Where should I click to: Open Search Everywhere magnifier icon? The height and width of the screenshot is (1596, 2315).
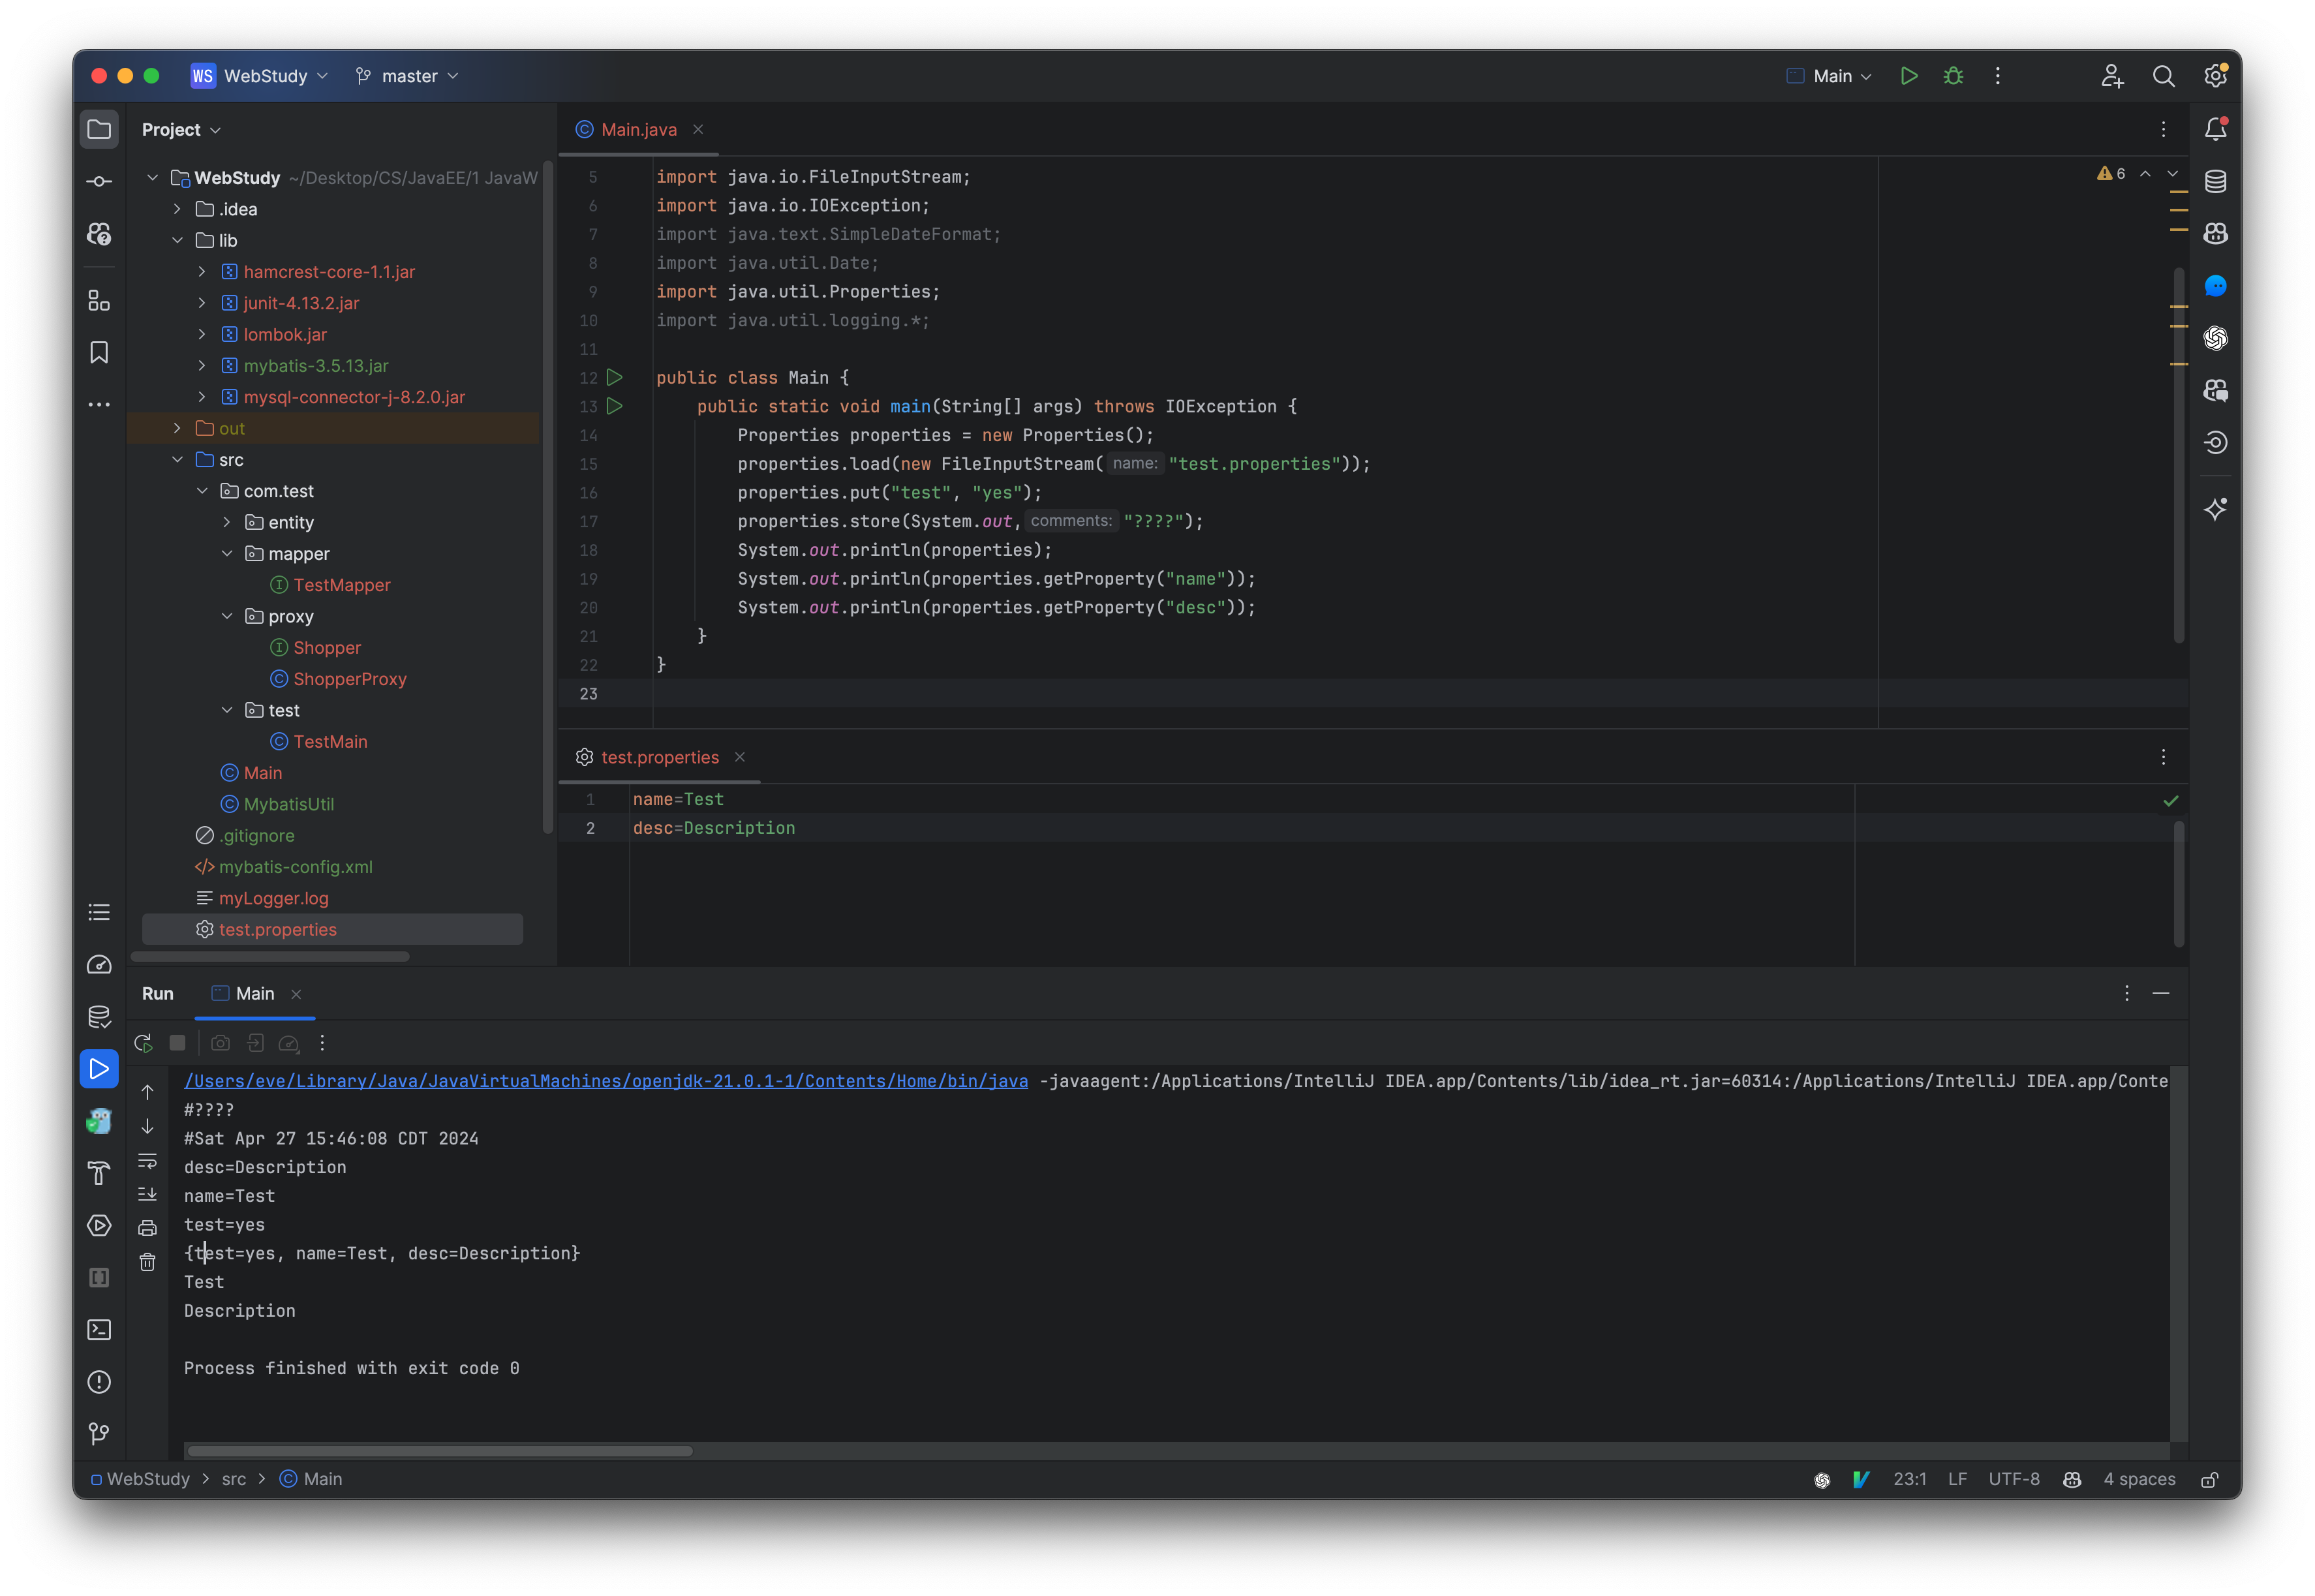[x=2163, y=76]
